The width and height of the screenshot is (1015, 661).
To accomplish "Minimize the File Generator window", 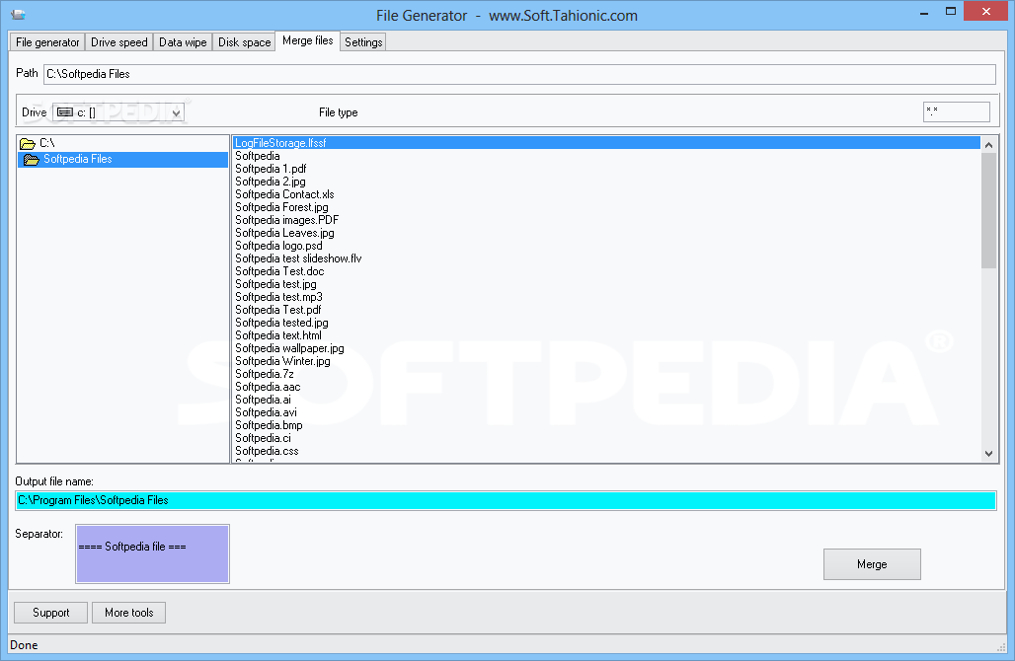I will point(924,12).
